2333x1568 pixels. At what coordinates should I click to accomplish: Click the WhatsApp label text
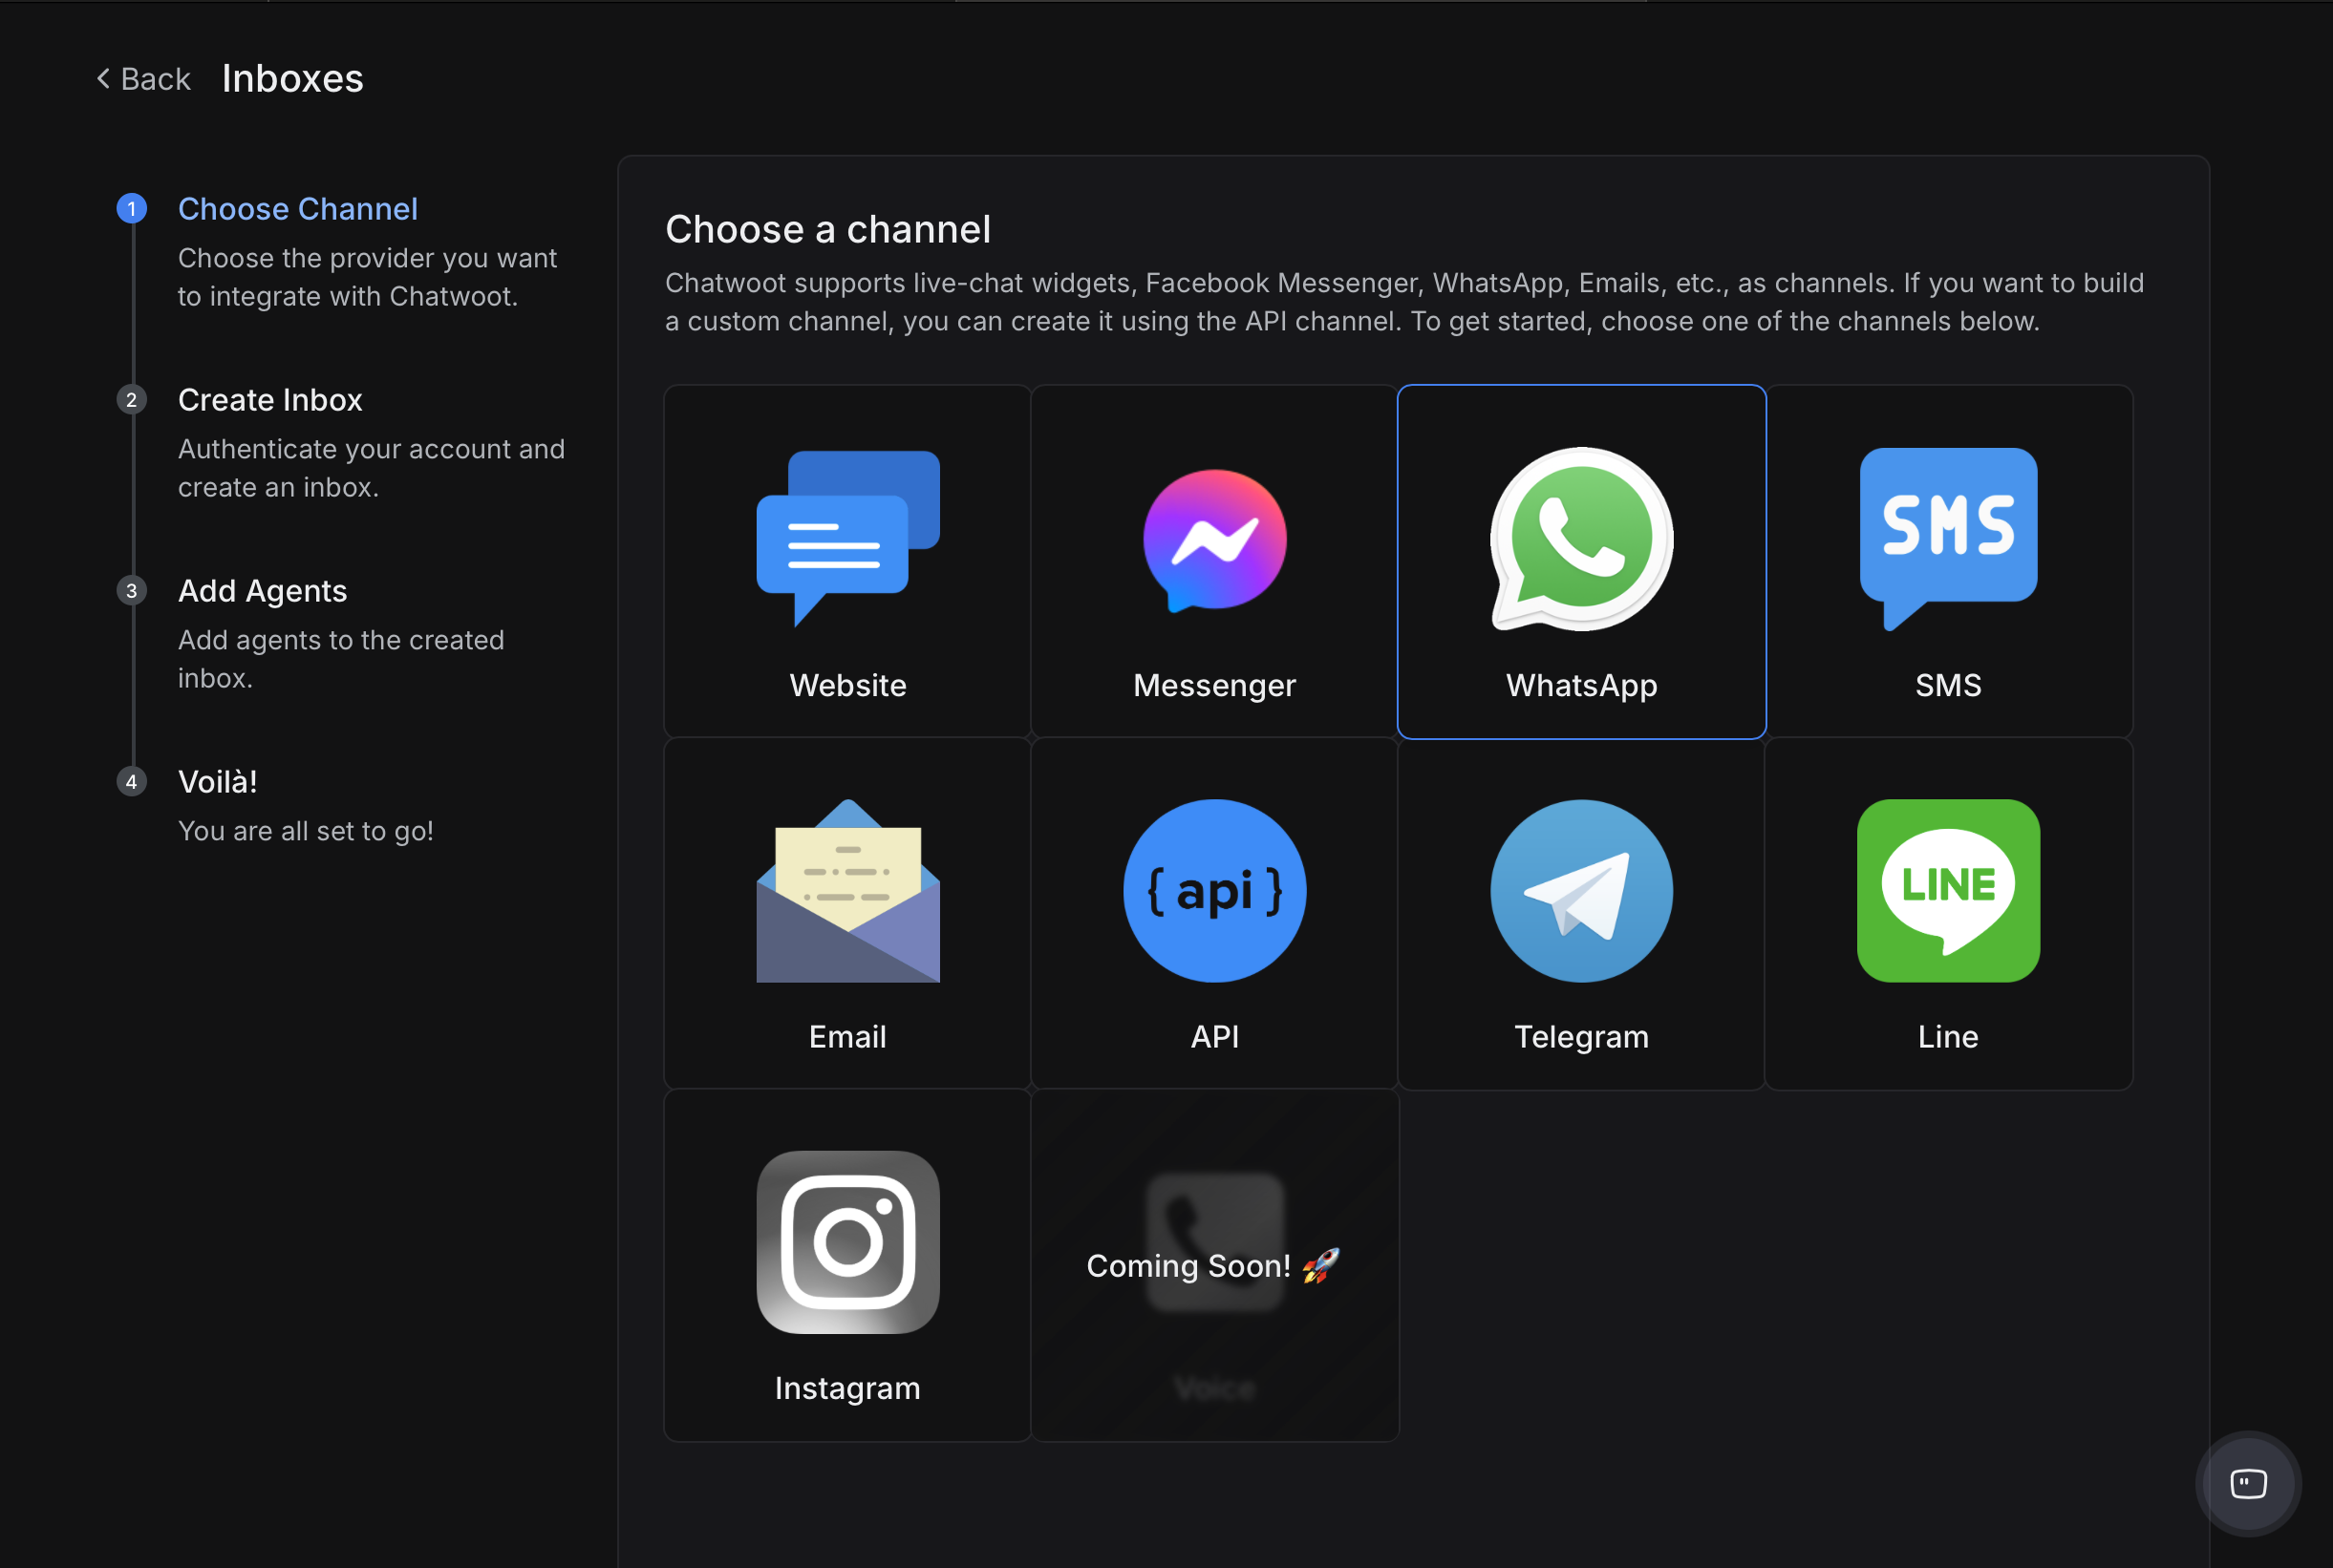(1582, 685)
